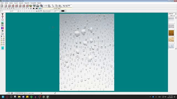Toggle bold text formatting
This screenshot has width=177, height=99.
(20, 11)
